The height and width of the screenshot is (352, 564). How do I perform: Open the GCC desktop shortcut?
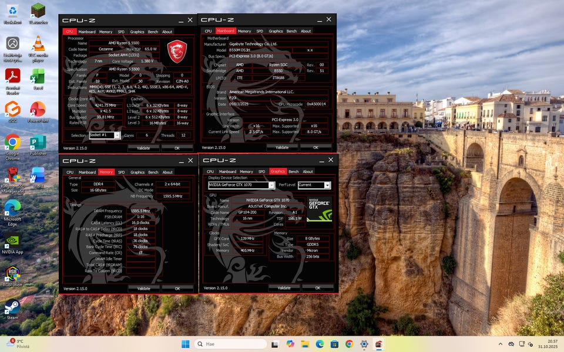[x=12, y=111]
